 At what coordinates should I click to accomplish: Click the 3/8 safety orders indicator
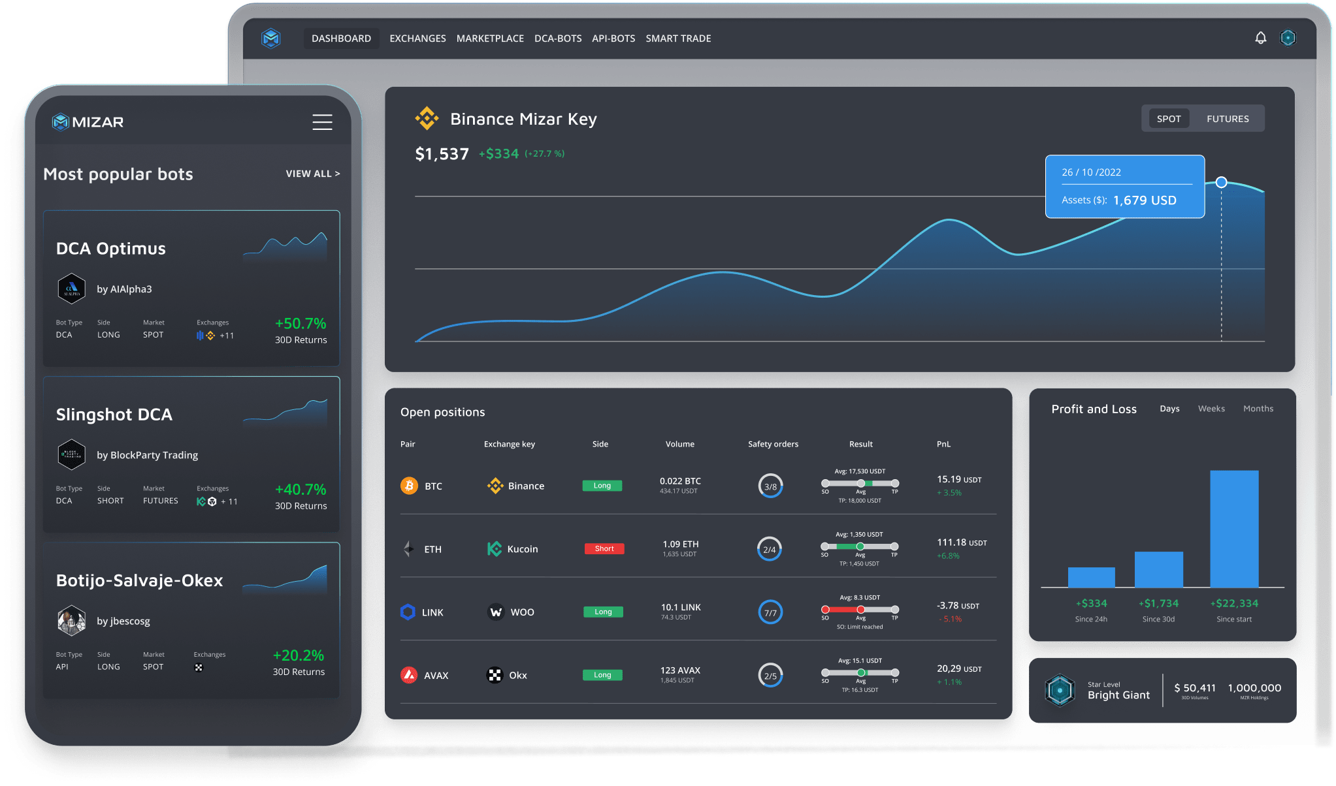pos(770,486)
